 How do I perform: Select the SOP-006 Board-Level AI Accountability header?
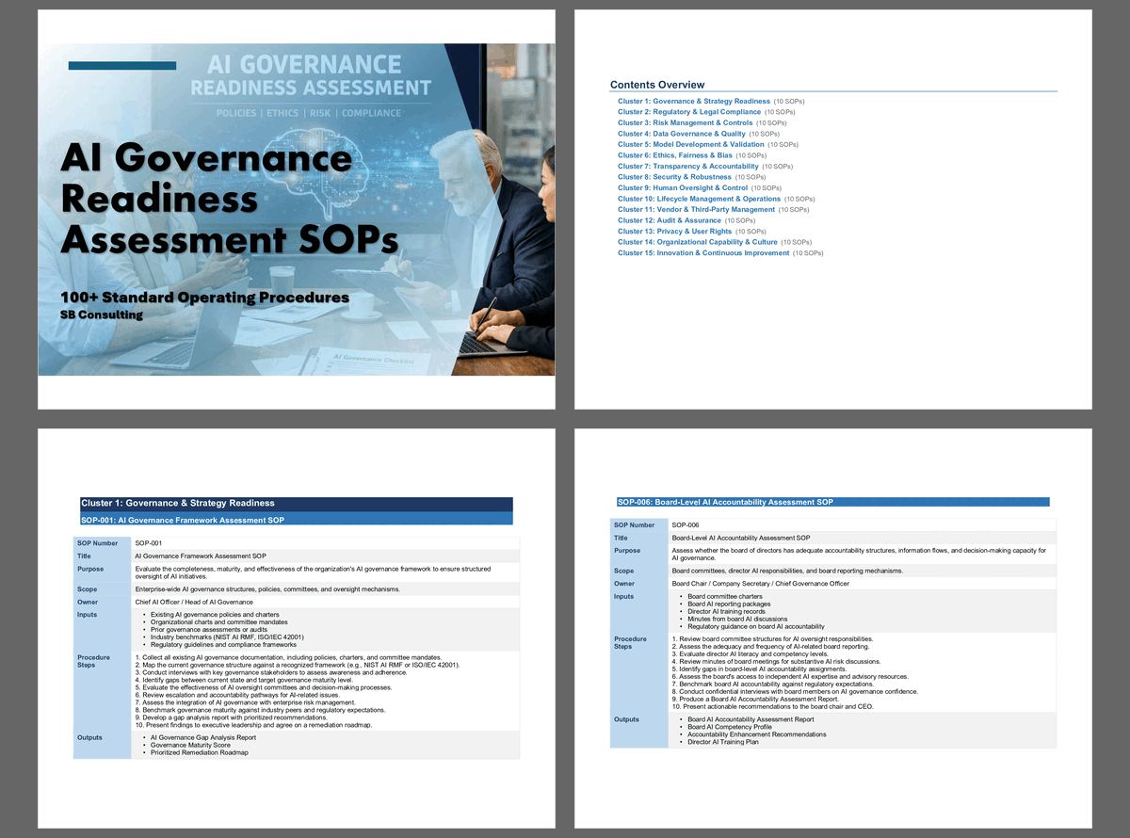tap(832, 502)
